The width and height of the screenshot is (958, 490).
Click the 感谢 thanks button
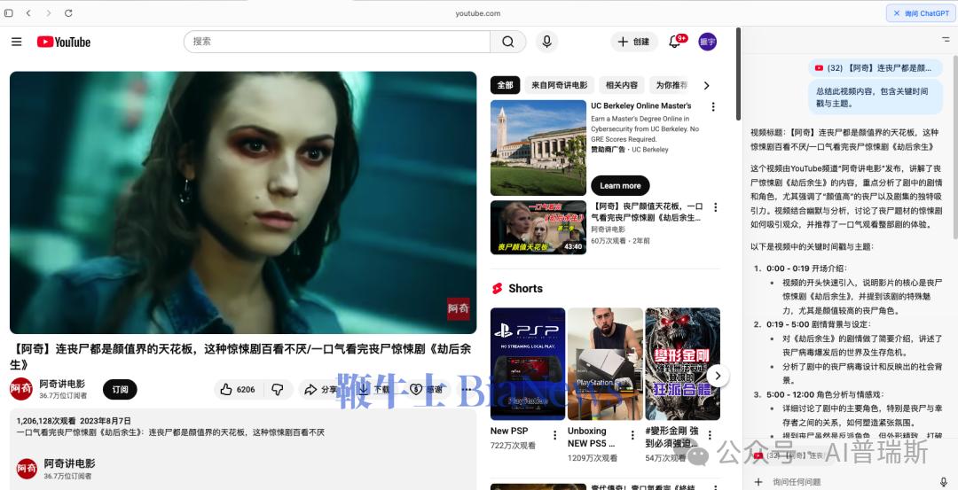point(426,389)
